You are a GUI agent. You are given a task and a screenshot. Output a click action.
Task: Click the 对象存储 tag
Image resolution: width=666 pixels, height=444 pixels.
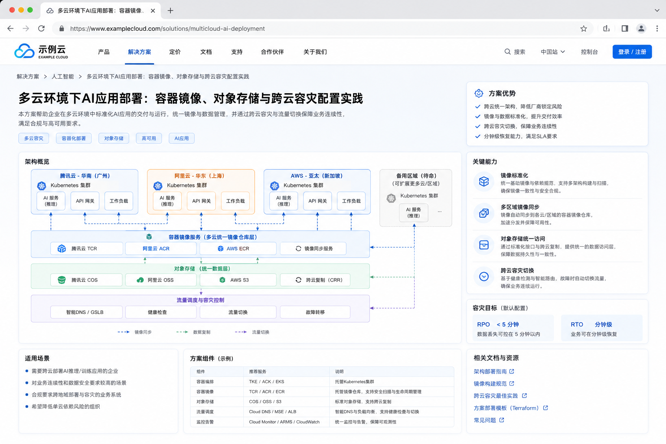point(114,138)
